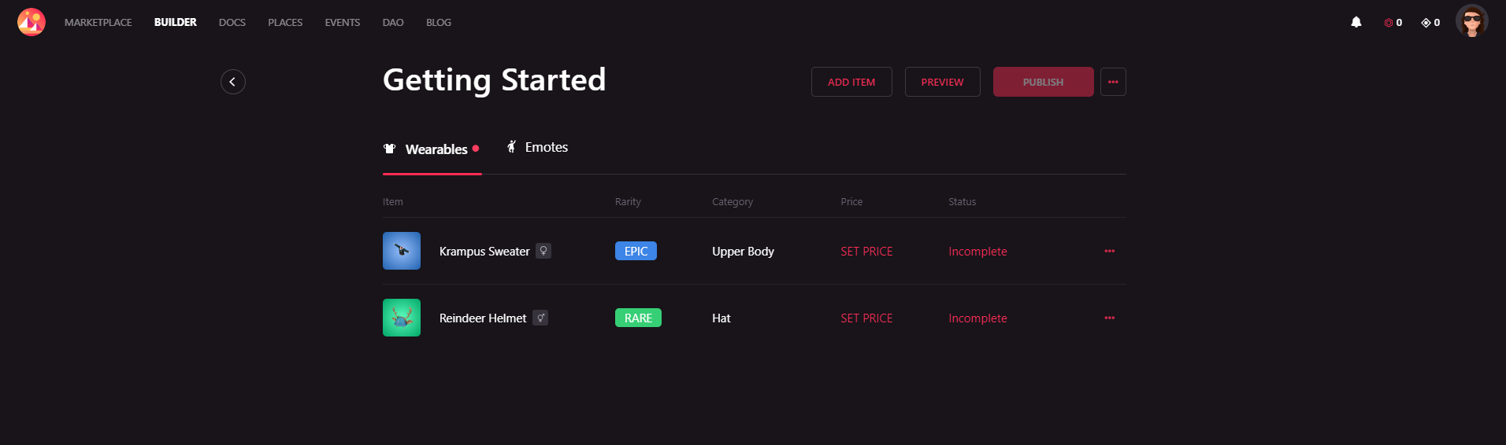The height and width of the screenshot is (445, 1506).
Task: Open Krampus Sweater row options menu
Action: pos(1110,252)
